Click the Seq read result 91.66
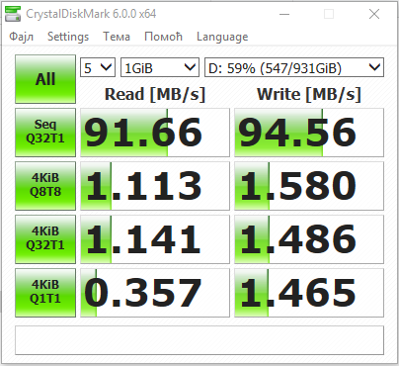Screen dimensions: 399x366 pyautogui.click(x=155, y=133)
